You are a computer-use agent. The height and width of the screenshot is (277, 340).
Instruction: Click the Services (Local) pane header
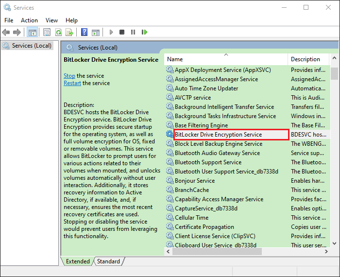[98, 48]
